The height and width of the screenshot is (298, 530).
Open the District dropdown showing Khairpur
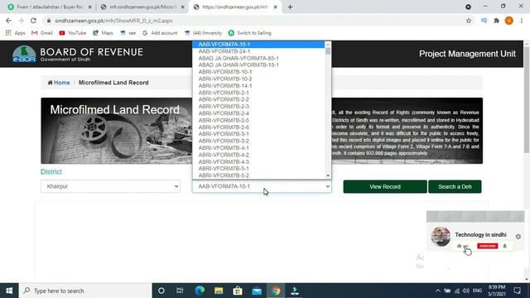pos(110,186)
